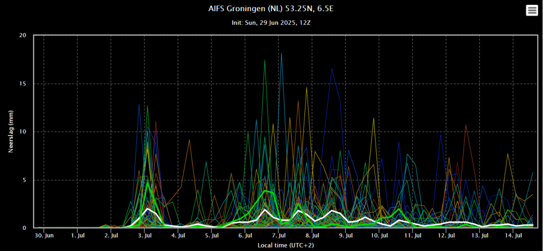Image resolution: width=543 pixels, height=251 pixels.
Task: Click the Local time (UTC+2) axis title
Action: click(x=286, y=245)
